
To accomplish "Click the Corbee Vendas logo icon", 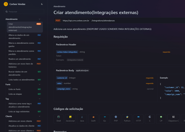I will [x=6, y=4].
